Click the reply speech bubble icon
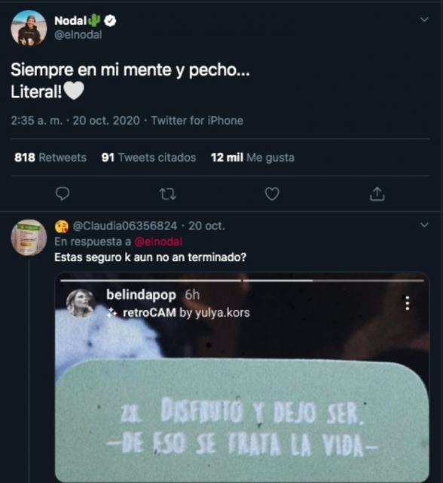 tap(63, 194)
